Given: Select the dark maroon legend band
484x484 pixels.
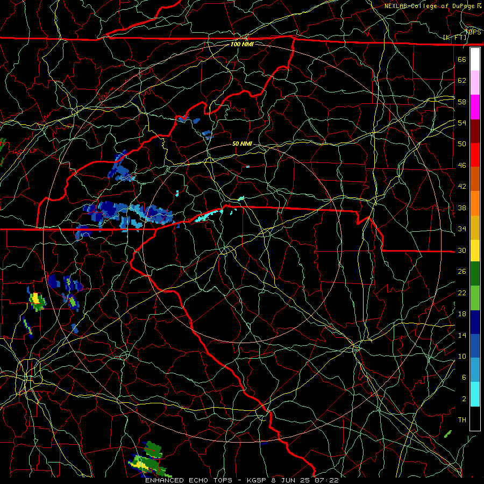Looking at the screenshot, I should pyautogui.click(x=475, y=131).
